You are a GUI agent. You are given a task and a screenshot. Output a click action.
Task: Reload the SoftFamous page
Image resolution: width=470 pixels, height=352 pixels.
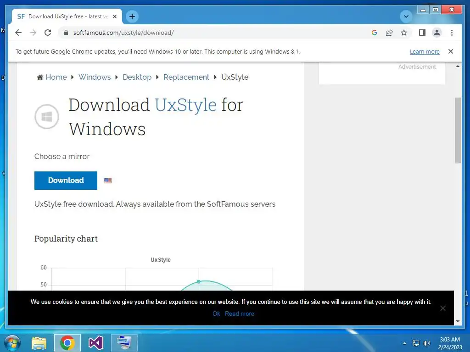click(48, 33)
